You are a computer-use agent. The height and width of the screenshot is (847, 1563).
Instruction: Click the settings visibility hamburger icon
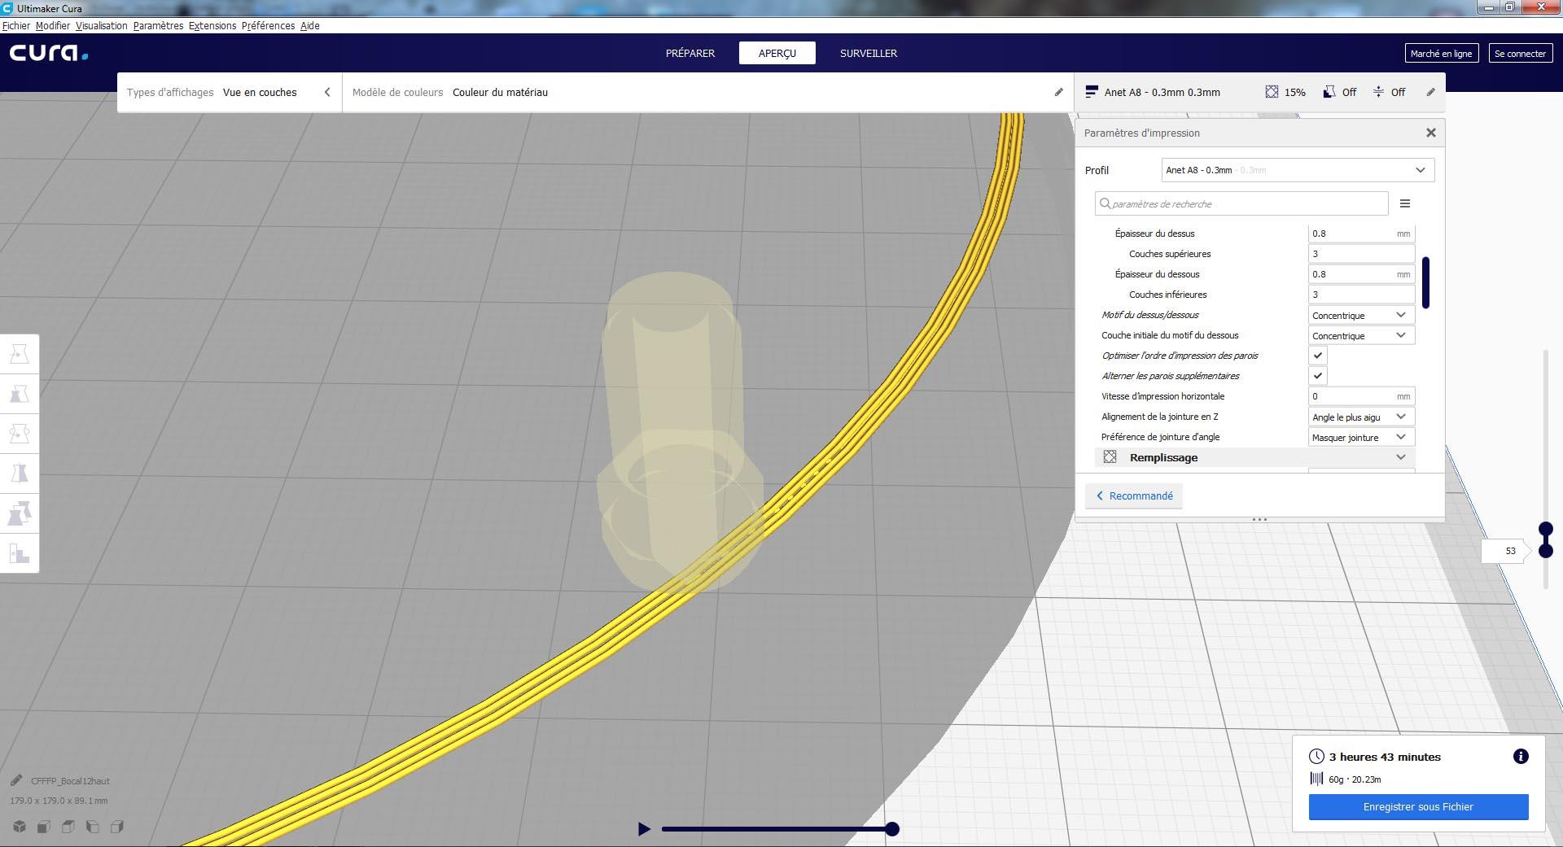[1405, 203]
